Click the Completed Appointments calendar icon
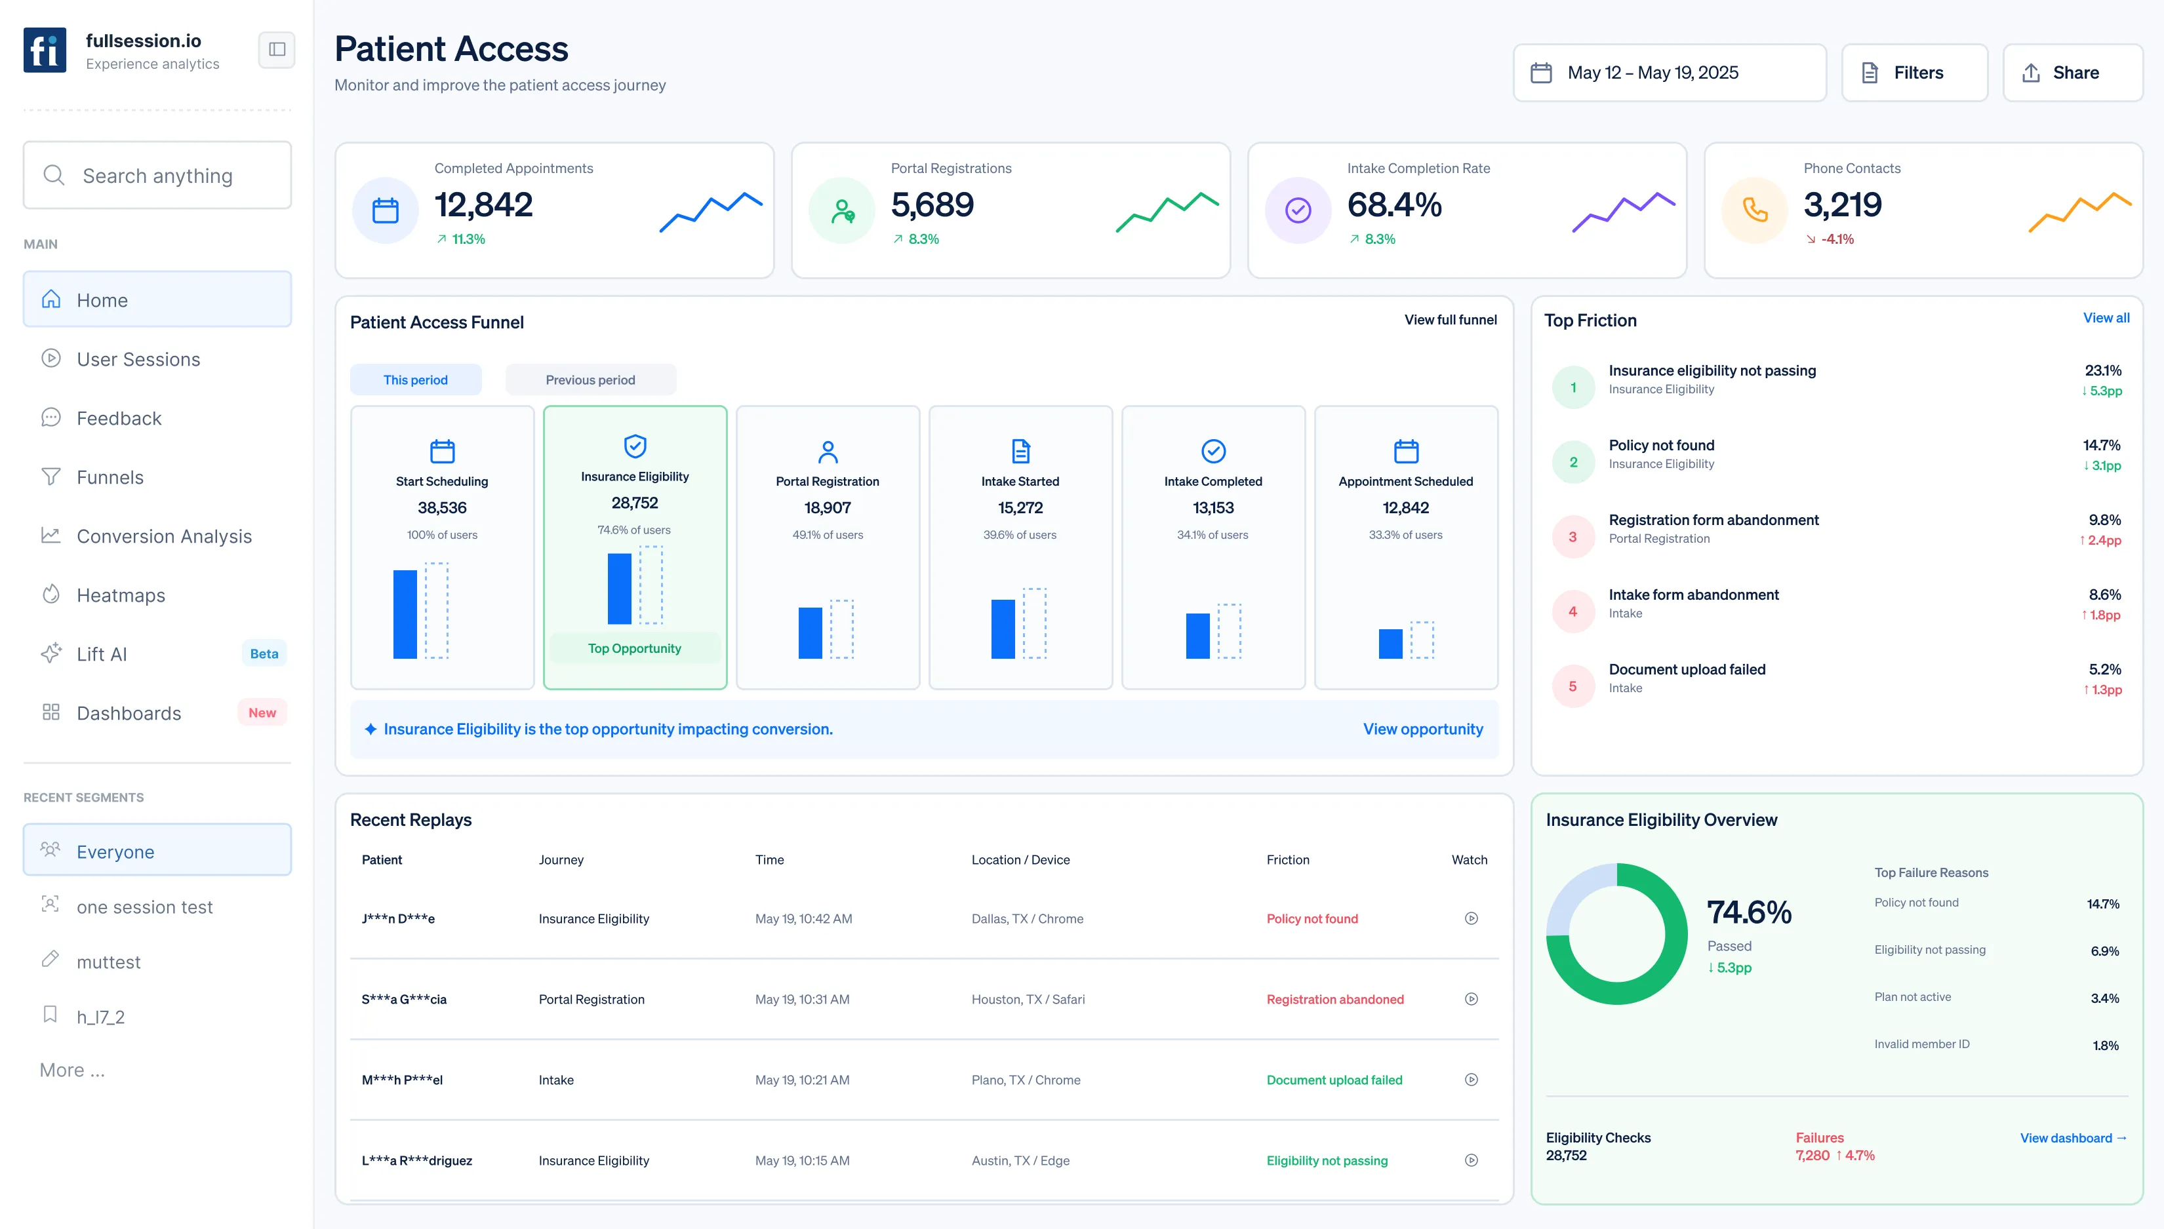The width and height of the screenshot is (2164, 1229). click(386, 210)
